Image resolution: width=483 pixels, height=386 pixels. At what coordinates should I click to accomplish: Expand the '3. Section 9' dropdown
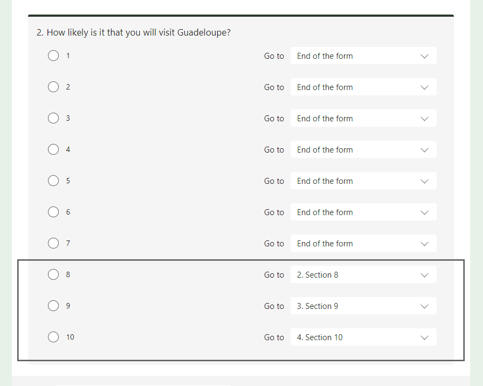(363, 306)
